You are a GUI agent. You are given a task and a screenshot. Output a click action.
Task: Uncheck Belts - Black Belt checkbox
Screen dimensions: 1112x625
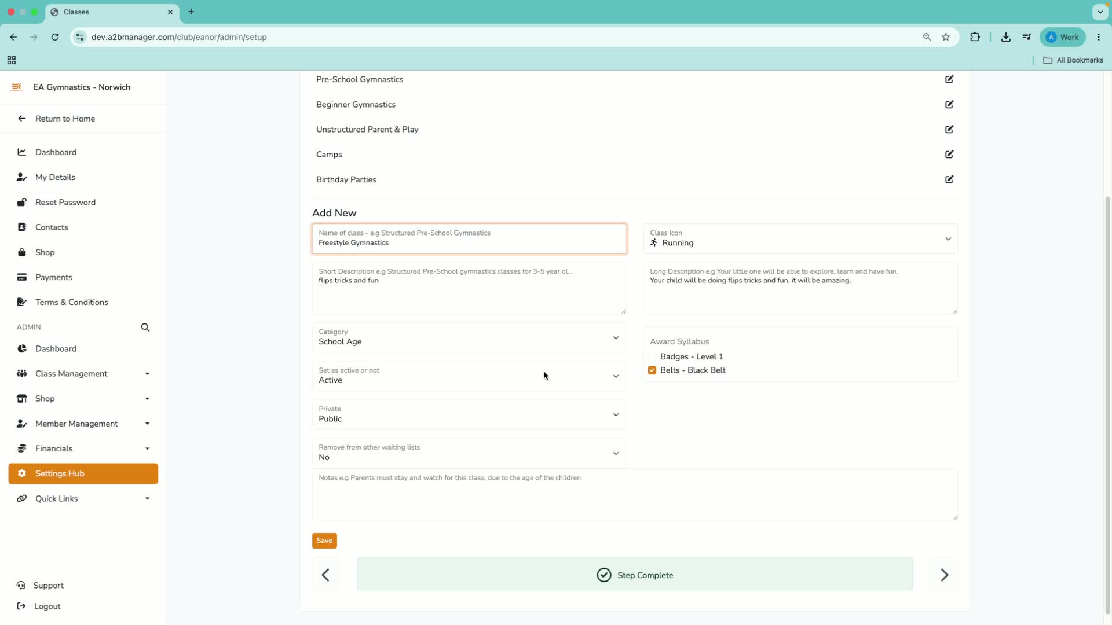[x=652, y=370]
